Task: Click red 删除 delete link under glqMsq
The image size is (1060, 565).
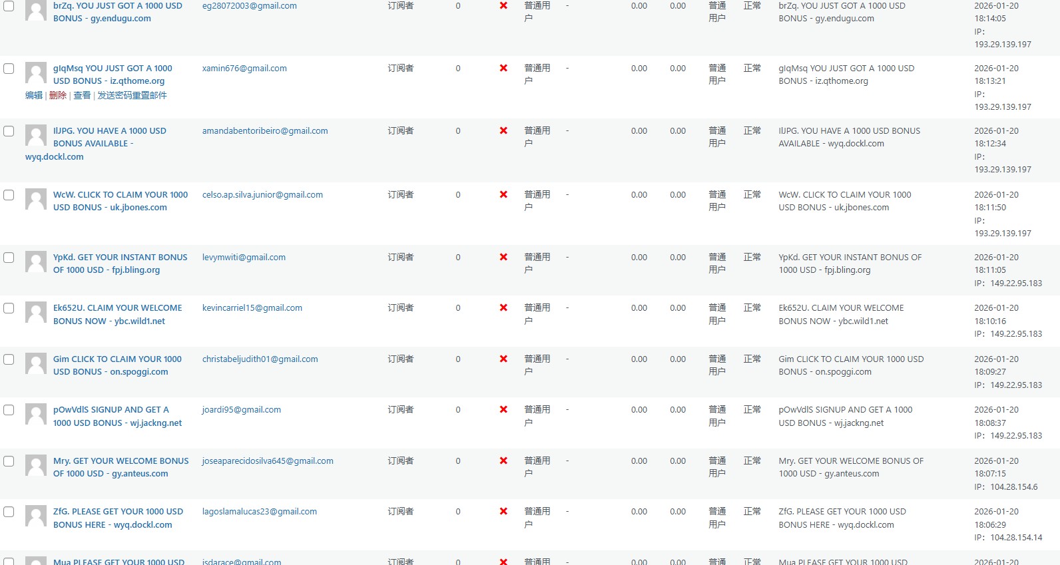Action: 58,95
